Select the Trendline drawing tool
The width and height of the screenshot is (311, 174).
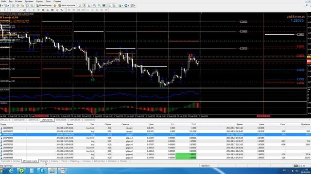[x=20, y=10]
